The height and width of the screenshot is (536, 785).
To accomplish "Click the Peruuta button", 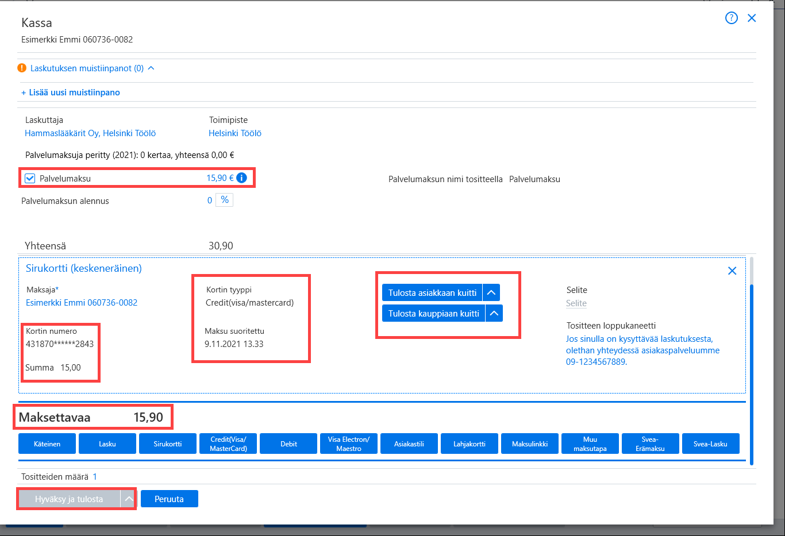I will click(x=169, y=499).
